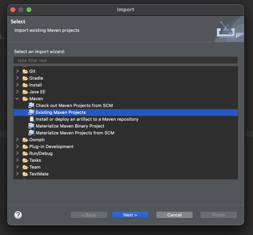The width and height of the screenshot is (253, 235).
Task: Expand the Java EE category
Action: [x=17, y=91]
